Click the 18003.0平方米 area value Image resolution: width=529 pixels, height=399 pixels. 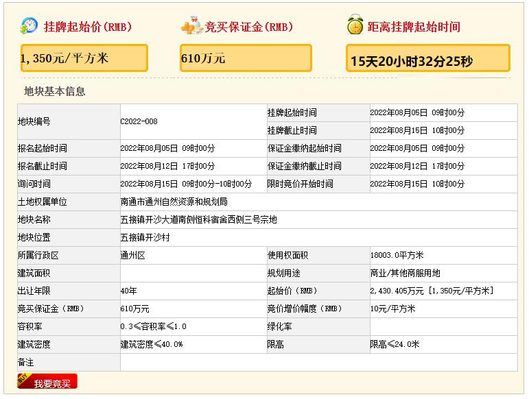tap(398, 255)
